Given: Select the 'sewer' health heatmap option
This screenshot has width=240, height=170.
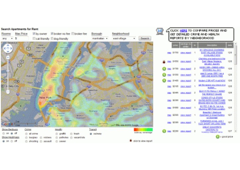Looking at the screenshot, I should point(57,141).
